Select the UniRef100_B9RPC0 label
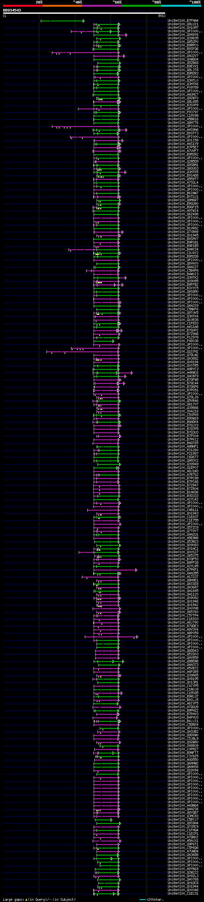The image size is (204, 902). click(x=183, y=45)
